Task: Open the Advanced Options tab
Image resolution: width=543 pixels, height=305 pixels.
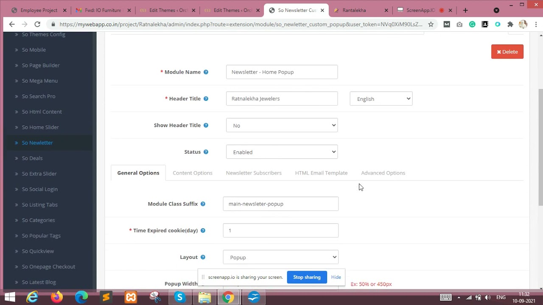Action: point(383,173)
